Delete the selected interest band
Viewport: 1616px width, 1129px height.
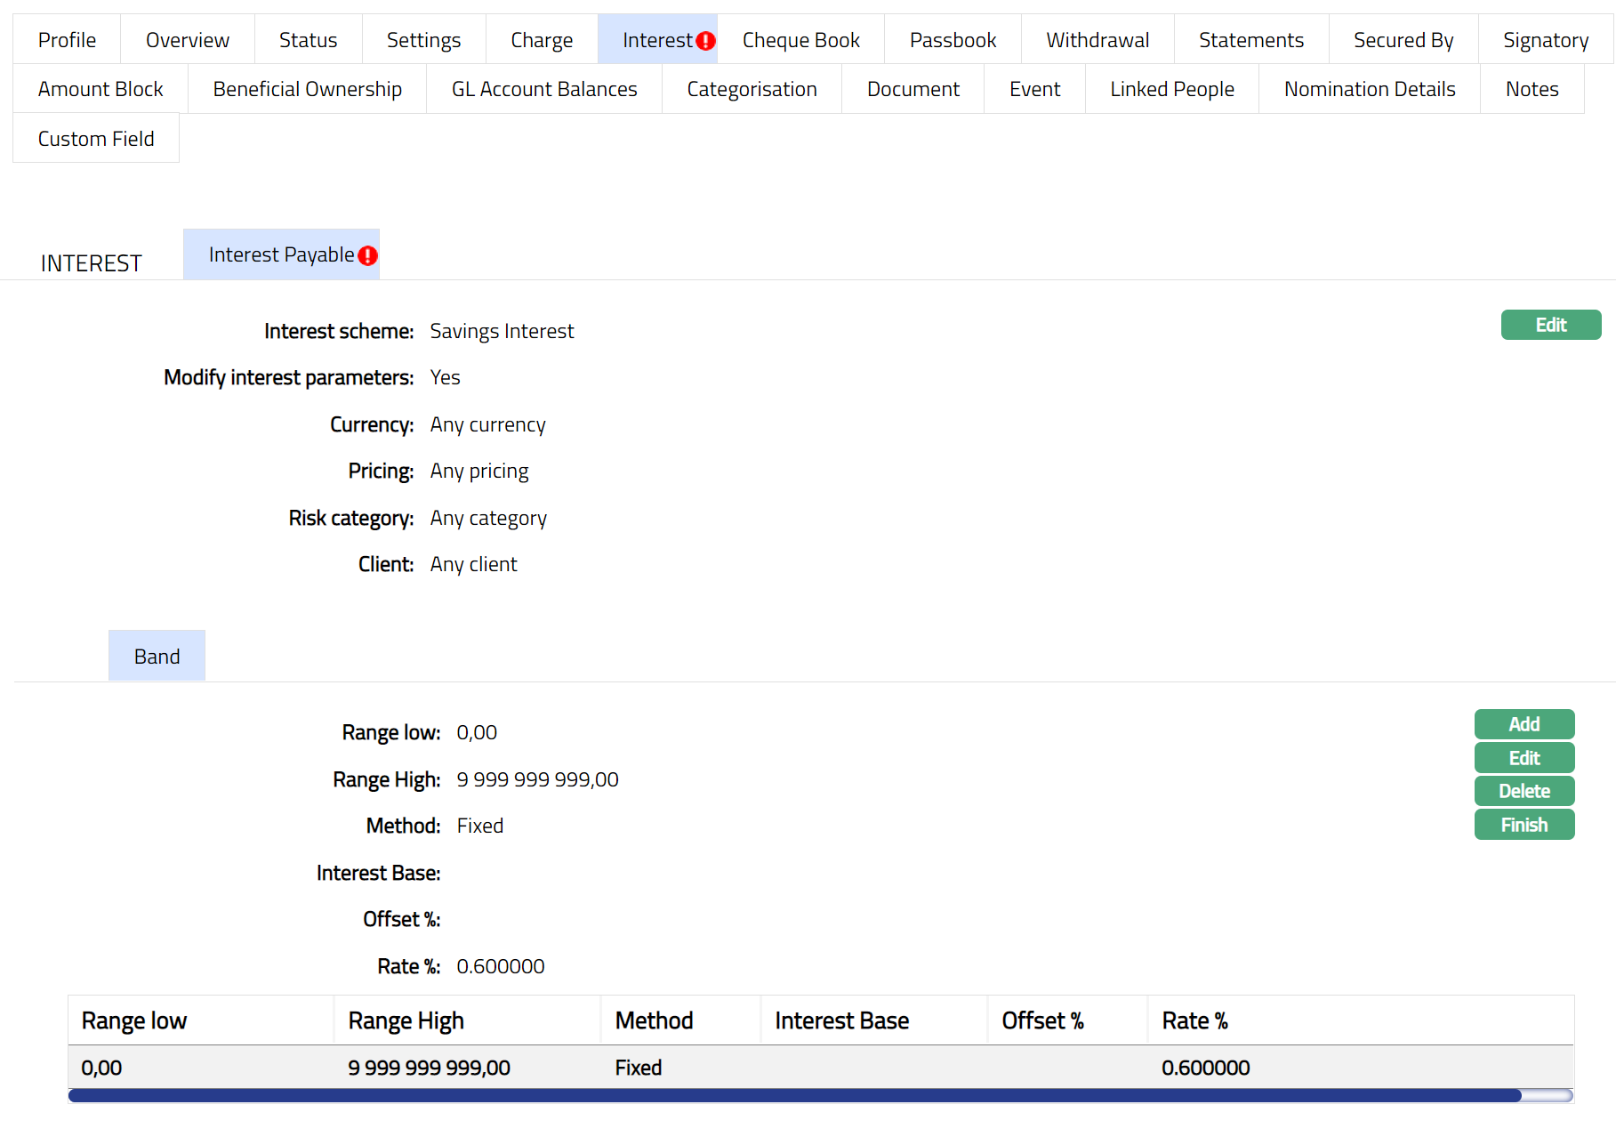1524,791
